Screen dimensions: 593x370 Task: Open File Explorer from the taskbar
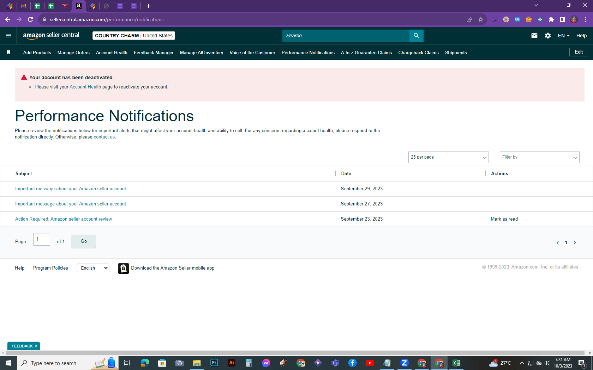point(197,363)
